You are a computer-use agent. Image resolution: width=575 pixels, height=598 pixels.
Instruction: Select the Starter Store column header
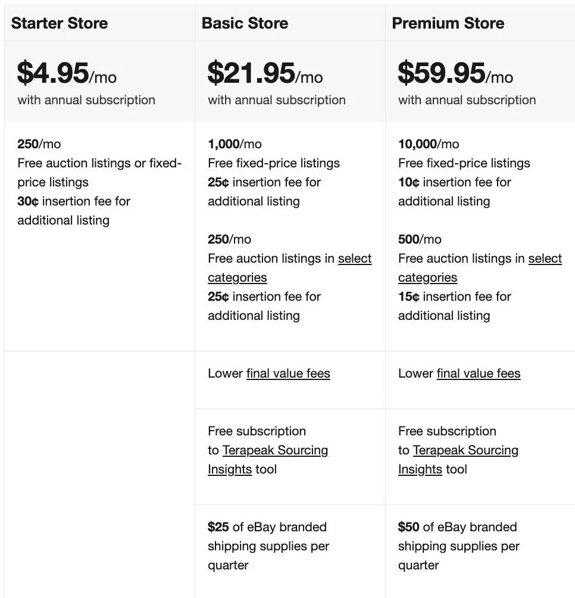pyautogui.click(x=60, y=23)
